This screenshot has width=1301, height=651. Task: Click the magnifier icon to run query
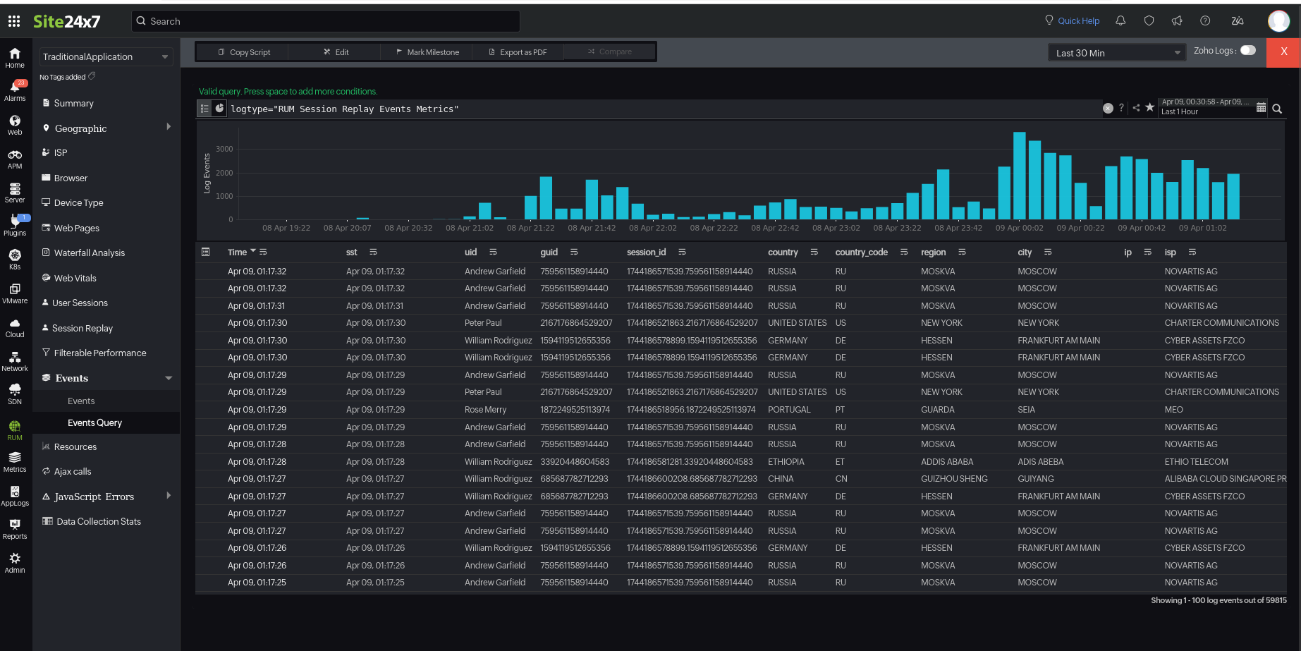[1277, 109]
